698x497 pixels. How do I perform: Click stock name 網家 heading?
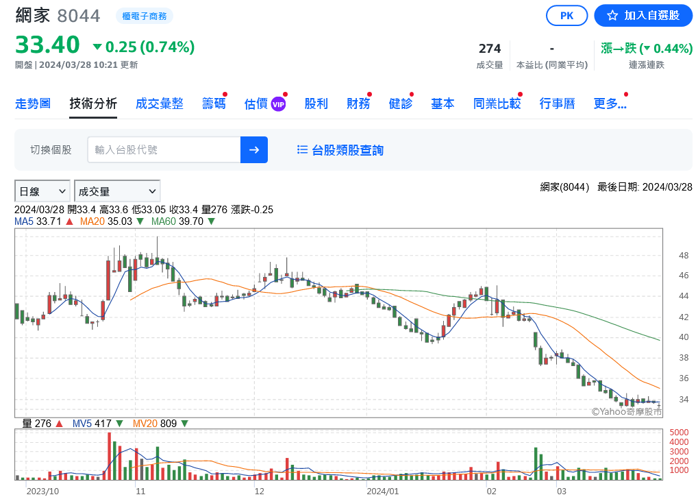[x=33, y=15]
